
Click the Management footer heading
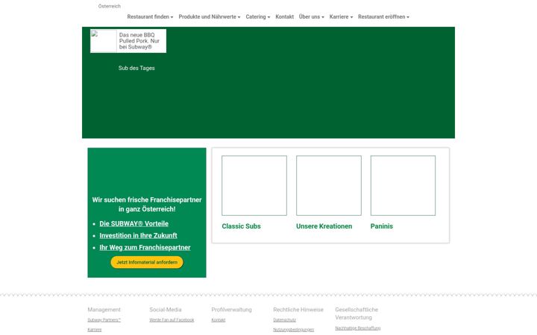pos(104,310)
